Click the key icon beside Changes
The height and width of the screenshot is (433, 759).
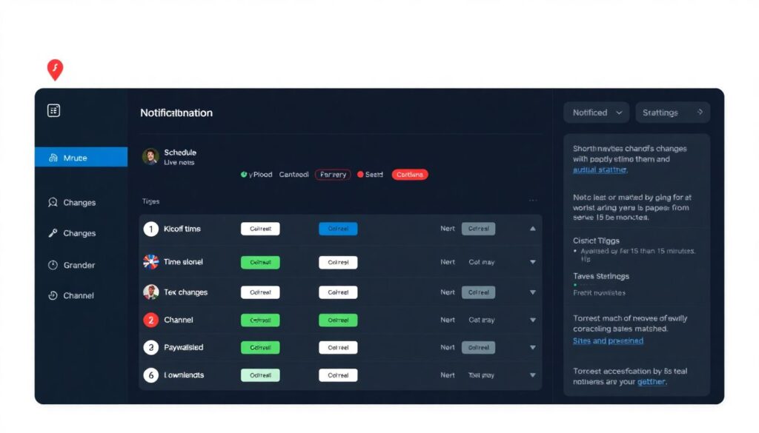click(53, 233)
